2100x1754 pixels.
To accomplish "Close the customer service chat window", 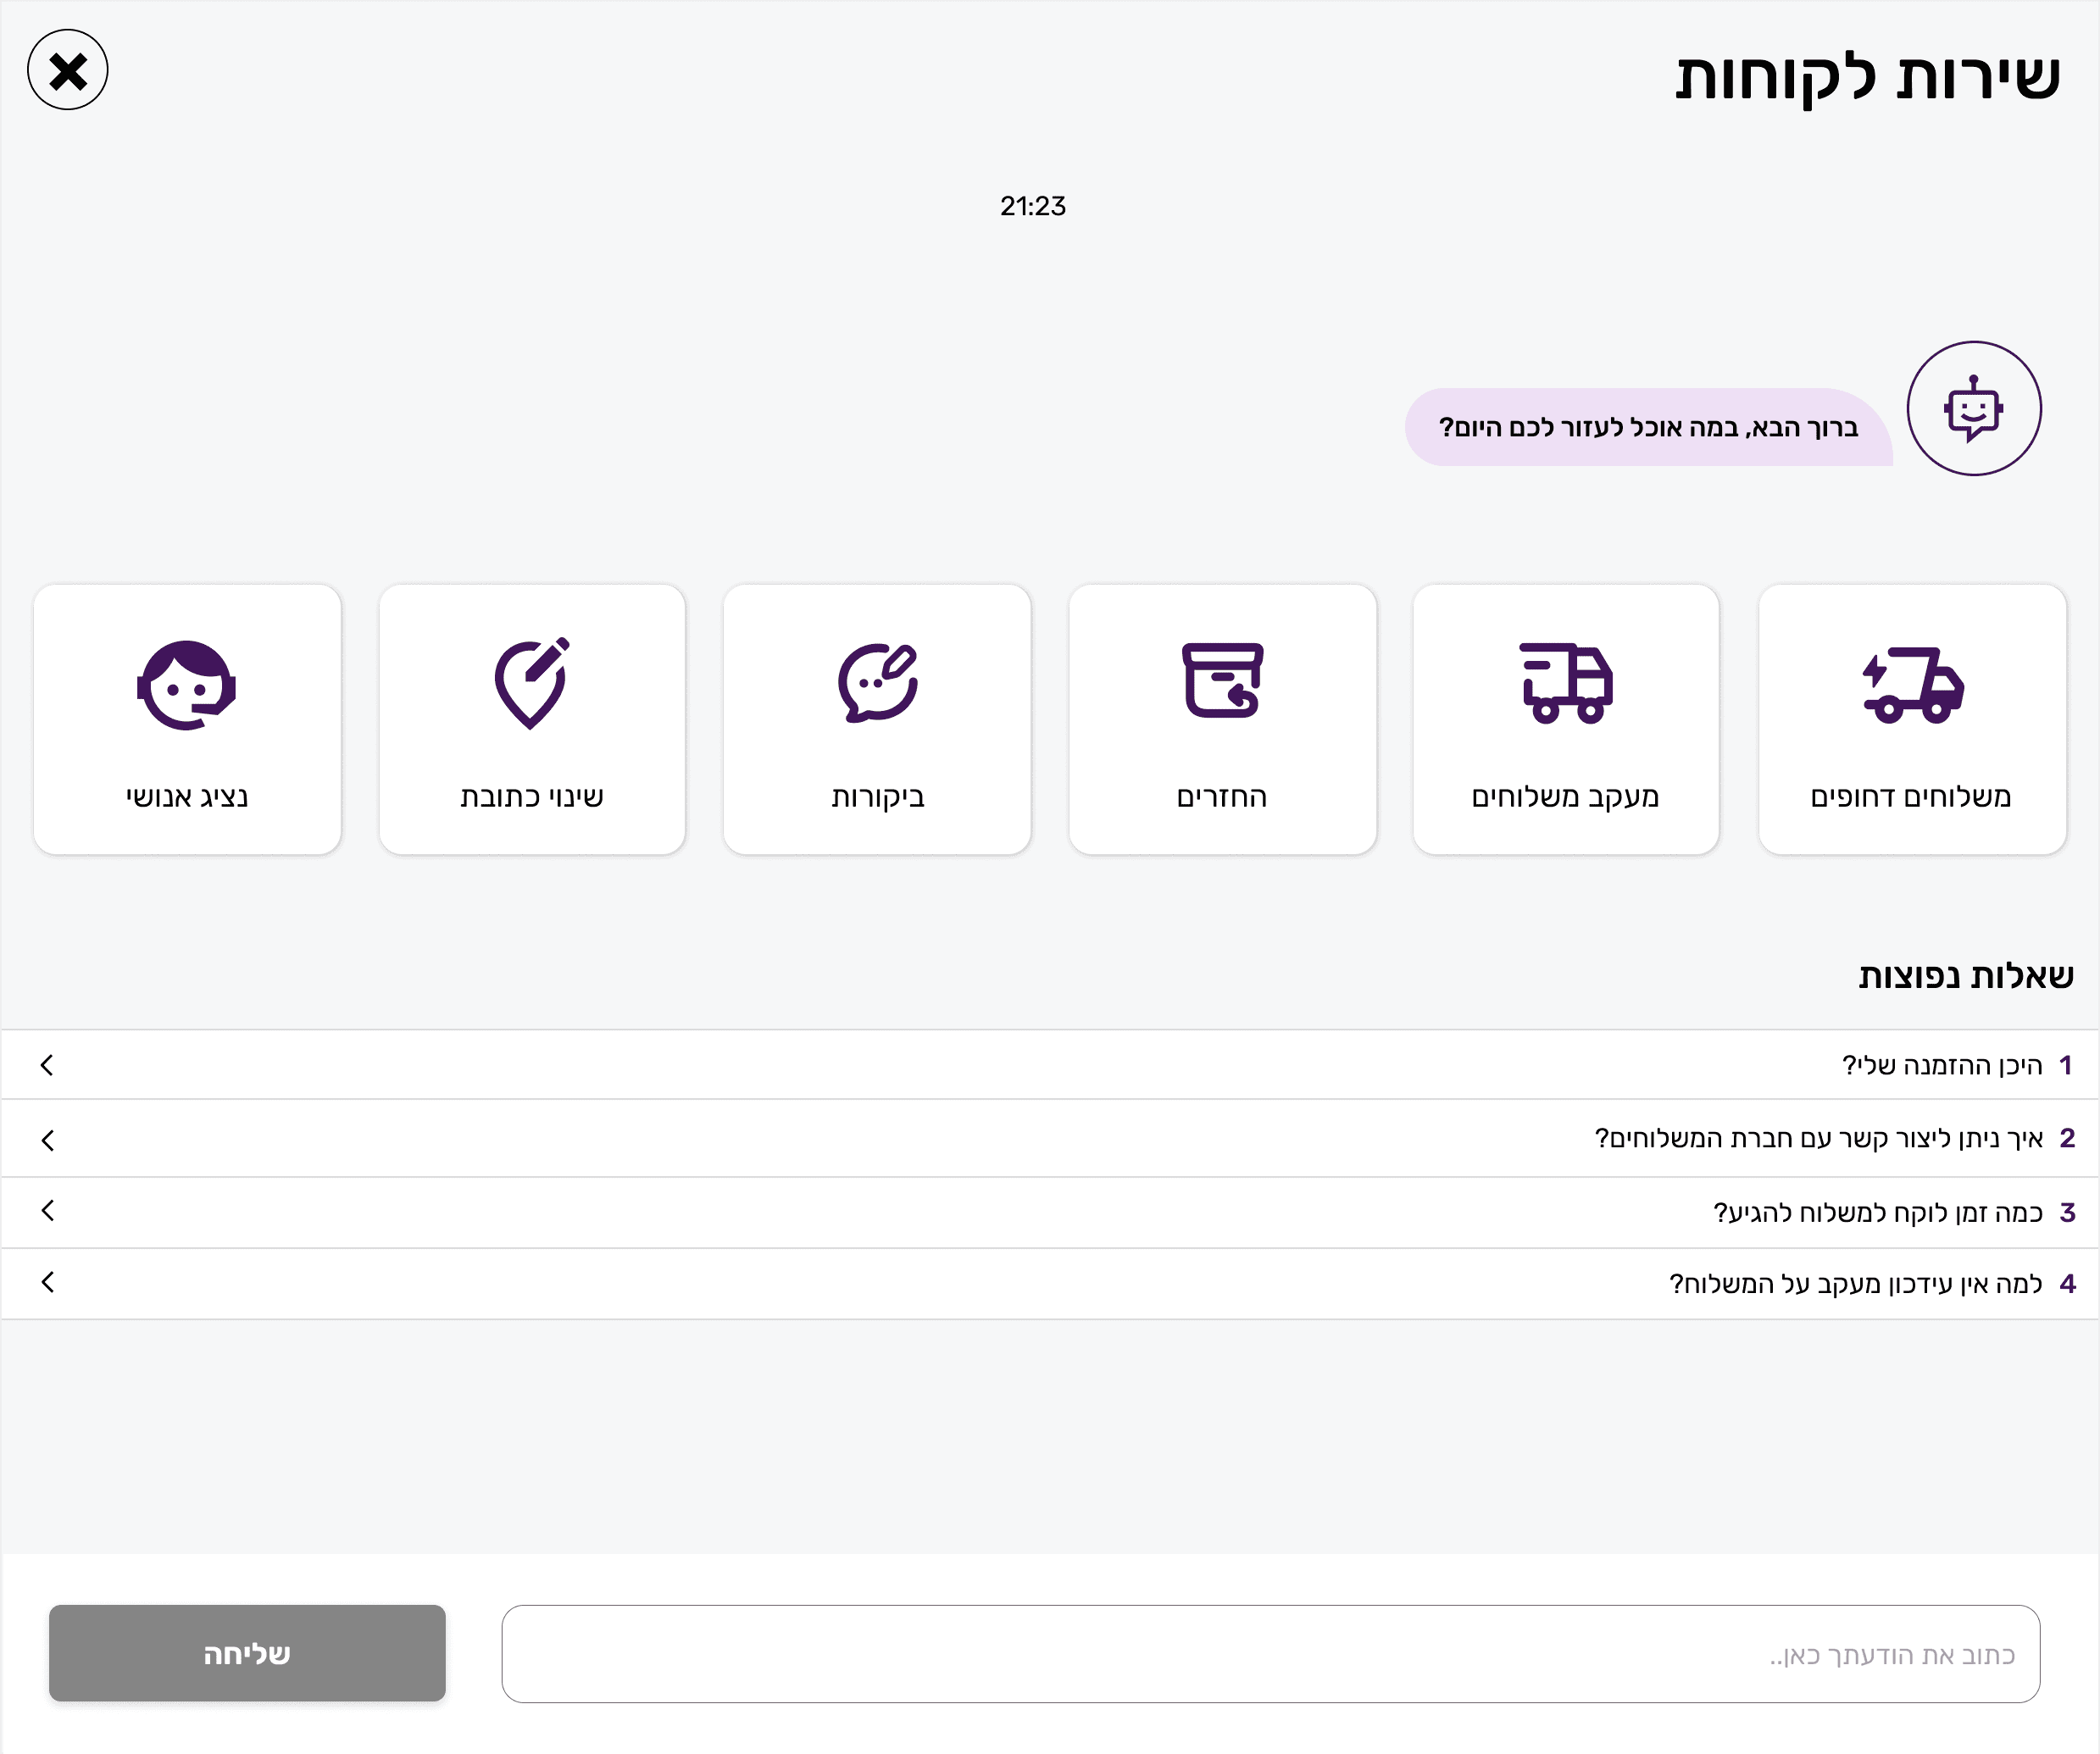I will point(67,70).
